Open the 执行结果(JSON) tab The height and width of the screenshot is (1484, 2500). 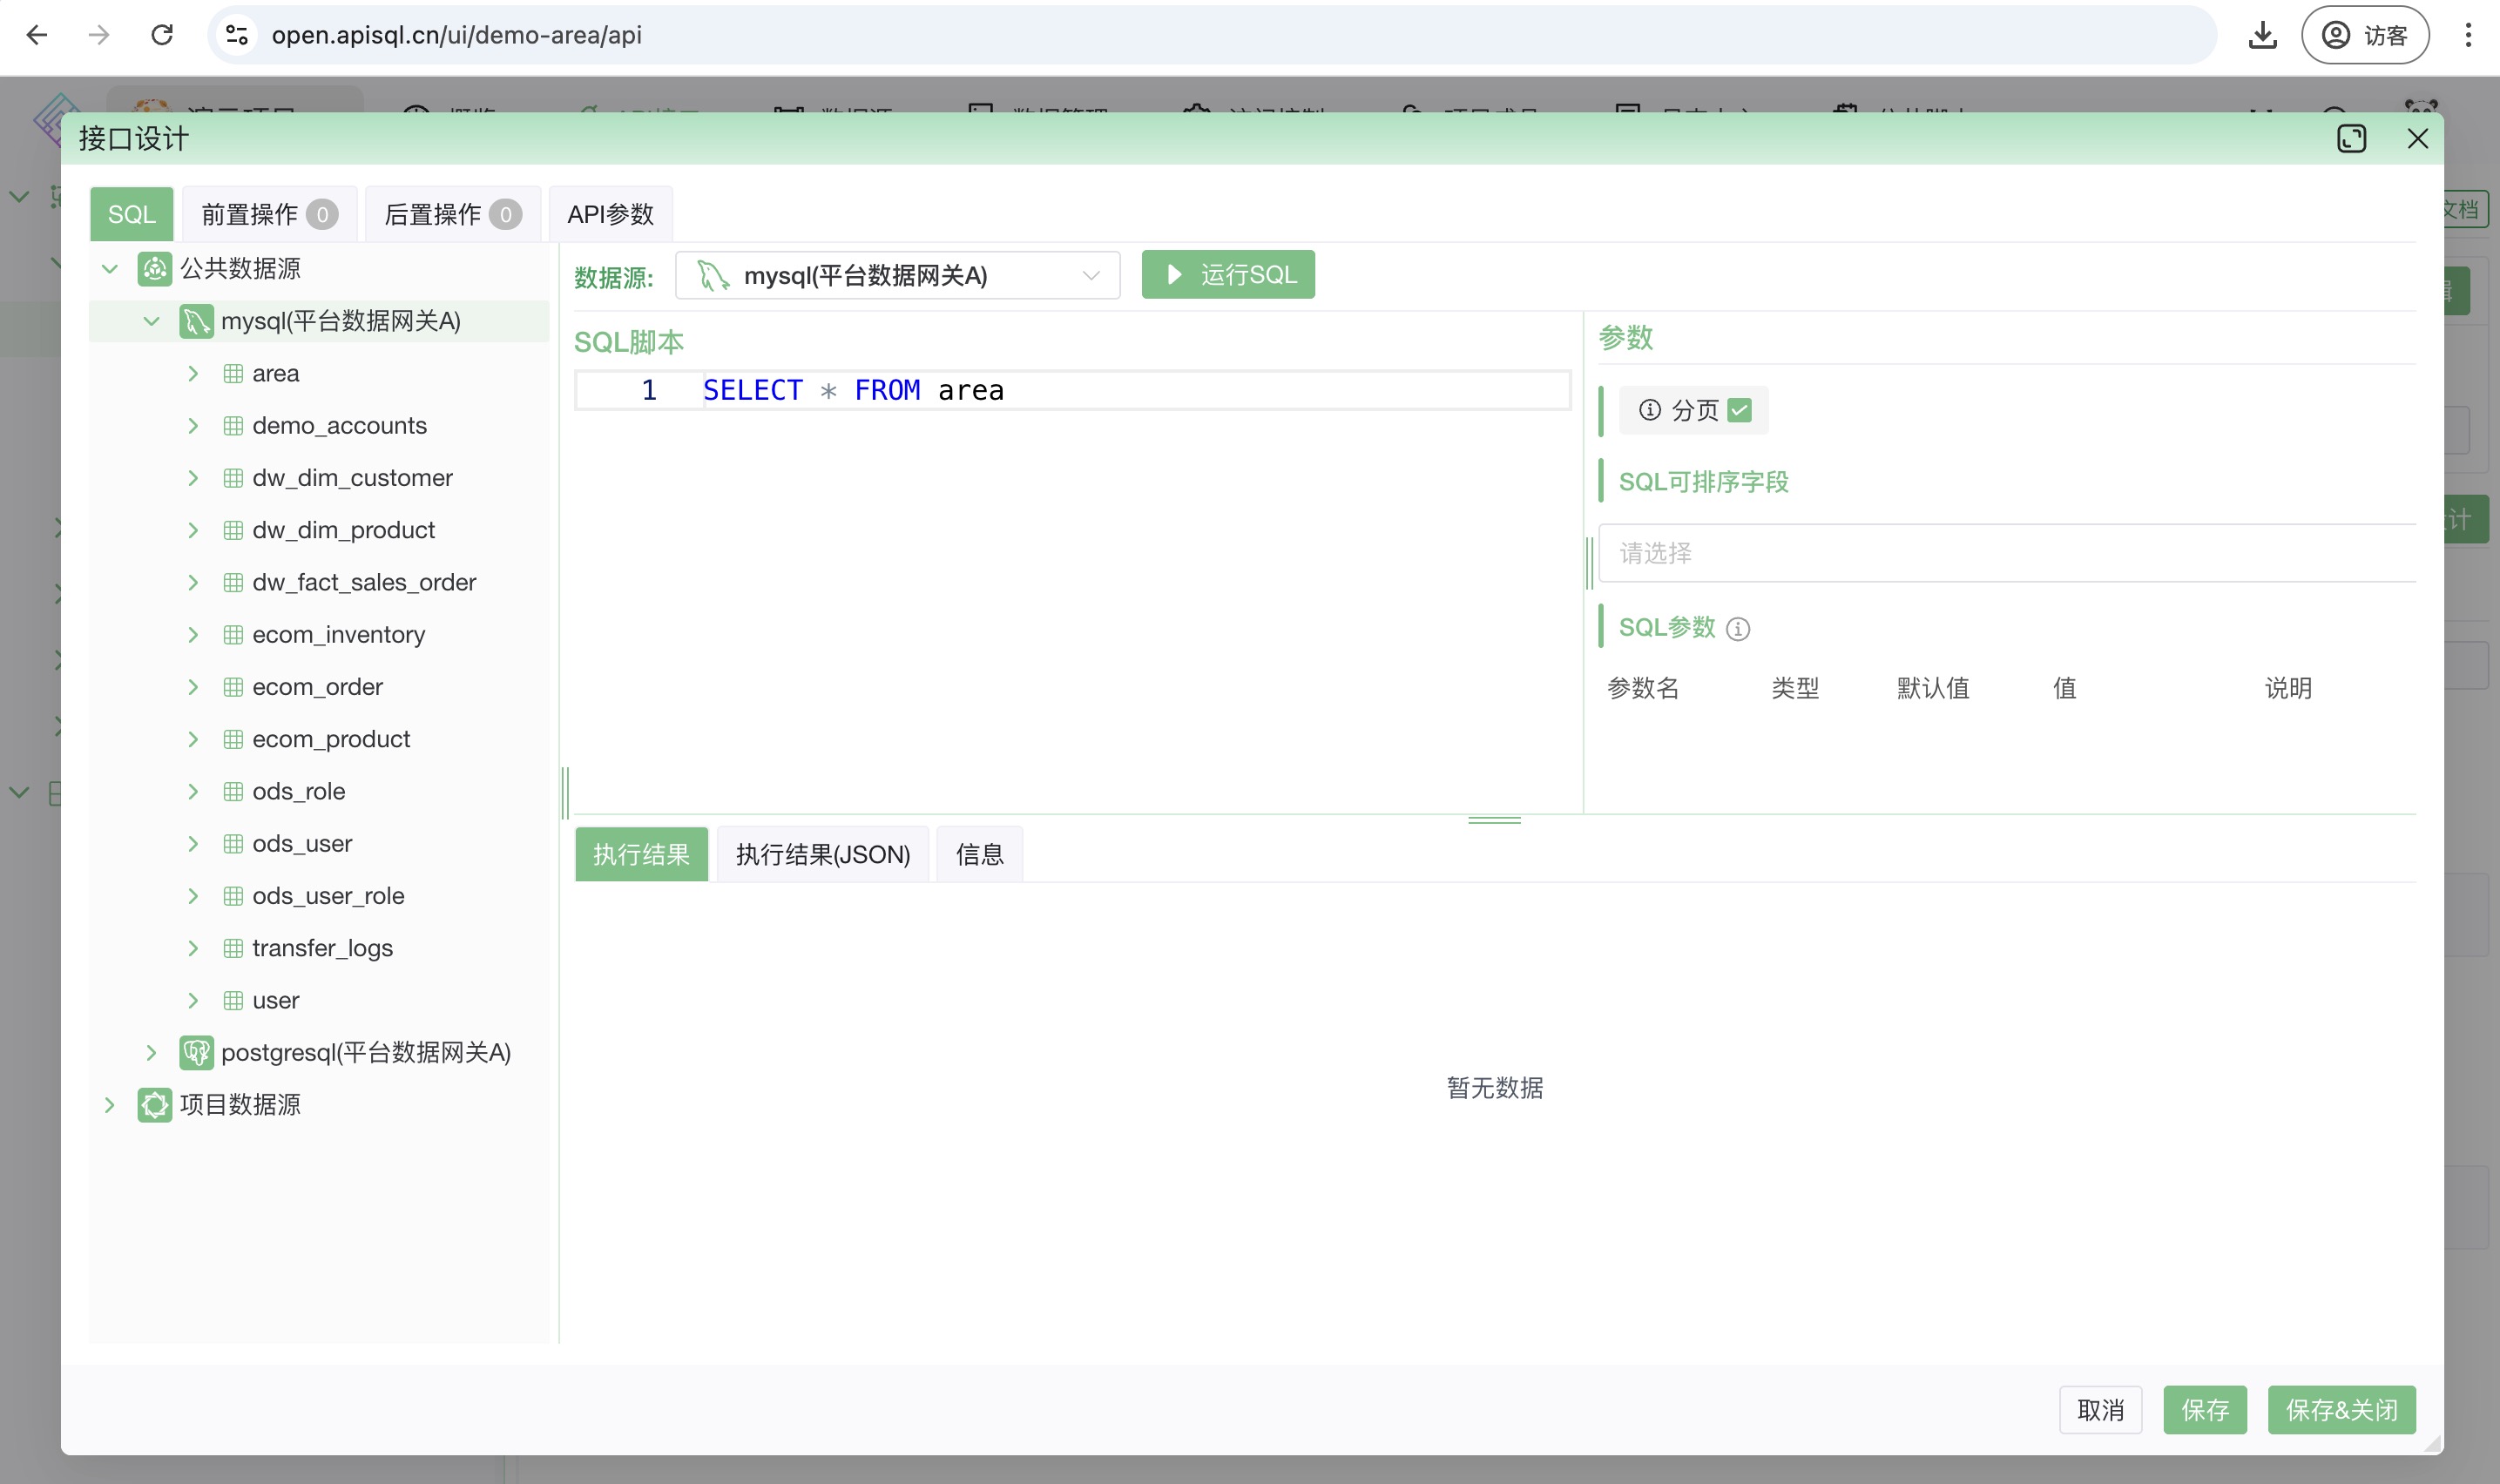(822, 855)
